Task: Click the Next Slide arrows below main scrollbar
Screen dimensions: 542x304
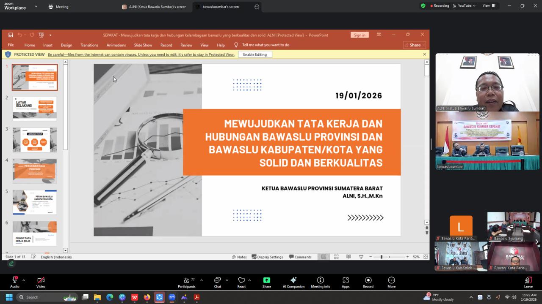Action: pos(427,233)
